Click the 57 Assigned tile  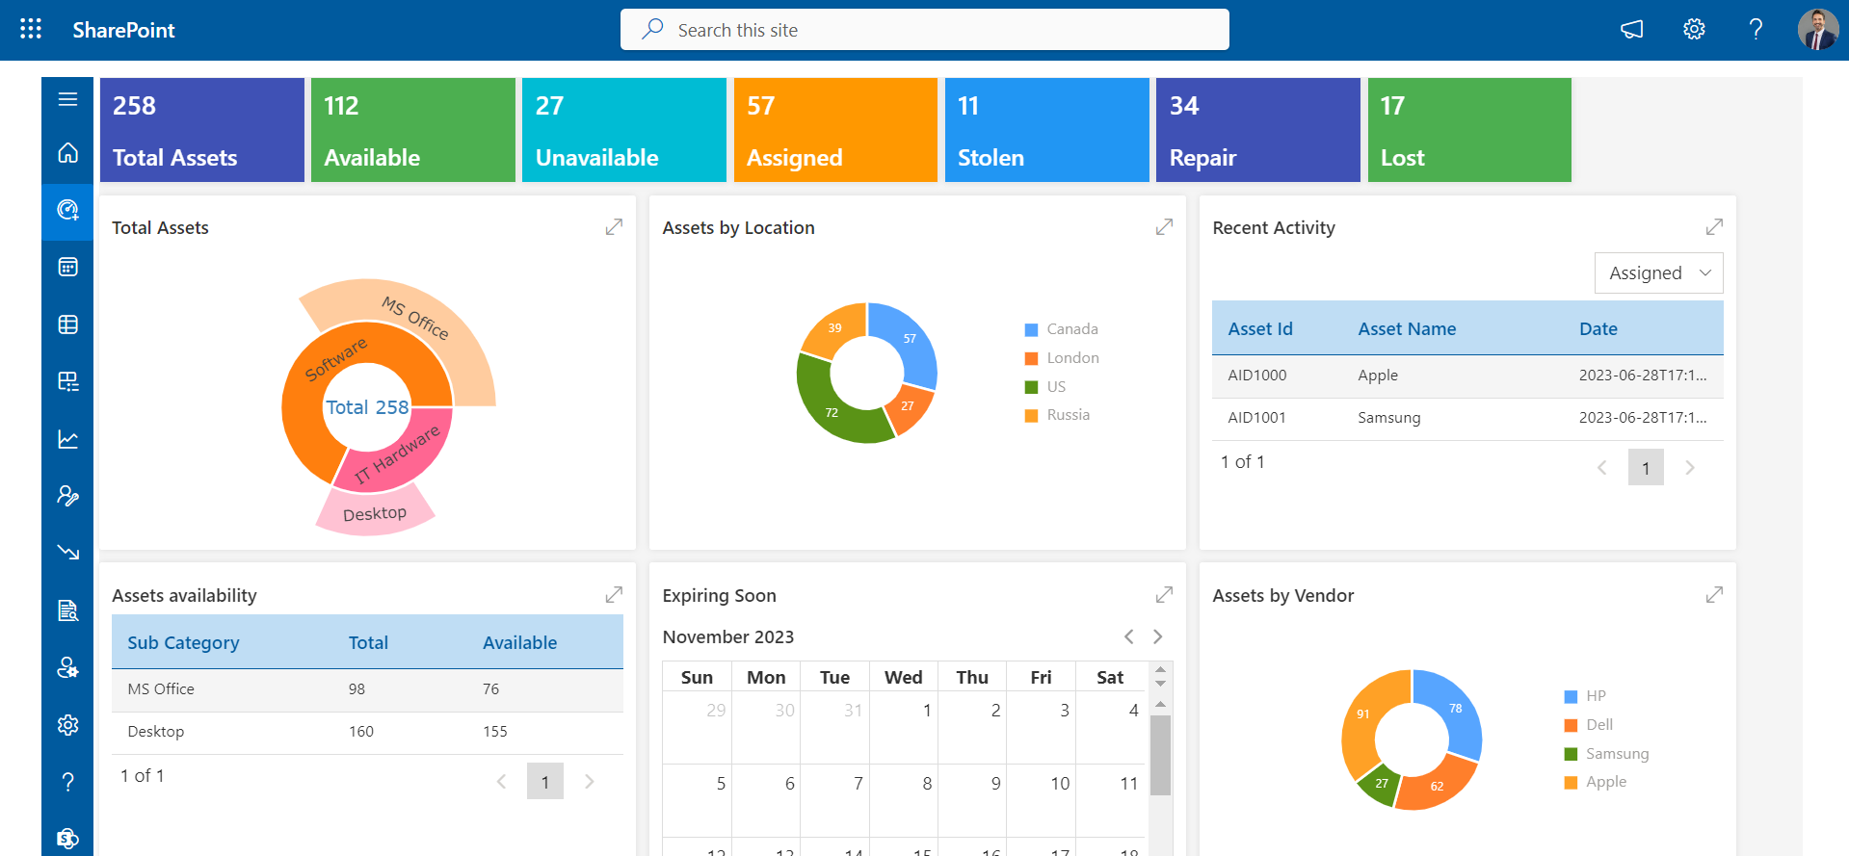click(x=835, y=130)
